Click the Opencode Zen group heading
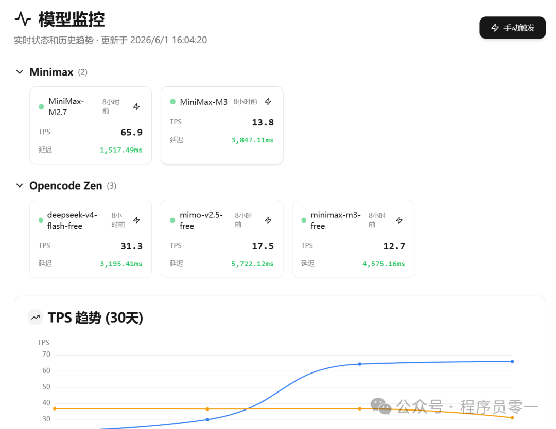The image size is (556, 429). [x=65, y=186]
